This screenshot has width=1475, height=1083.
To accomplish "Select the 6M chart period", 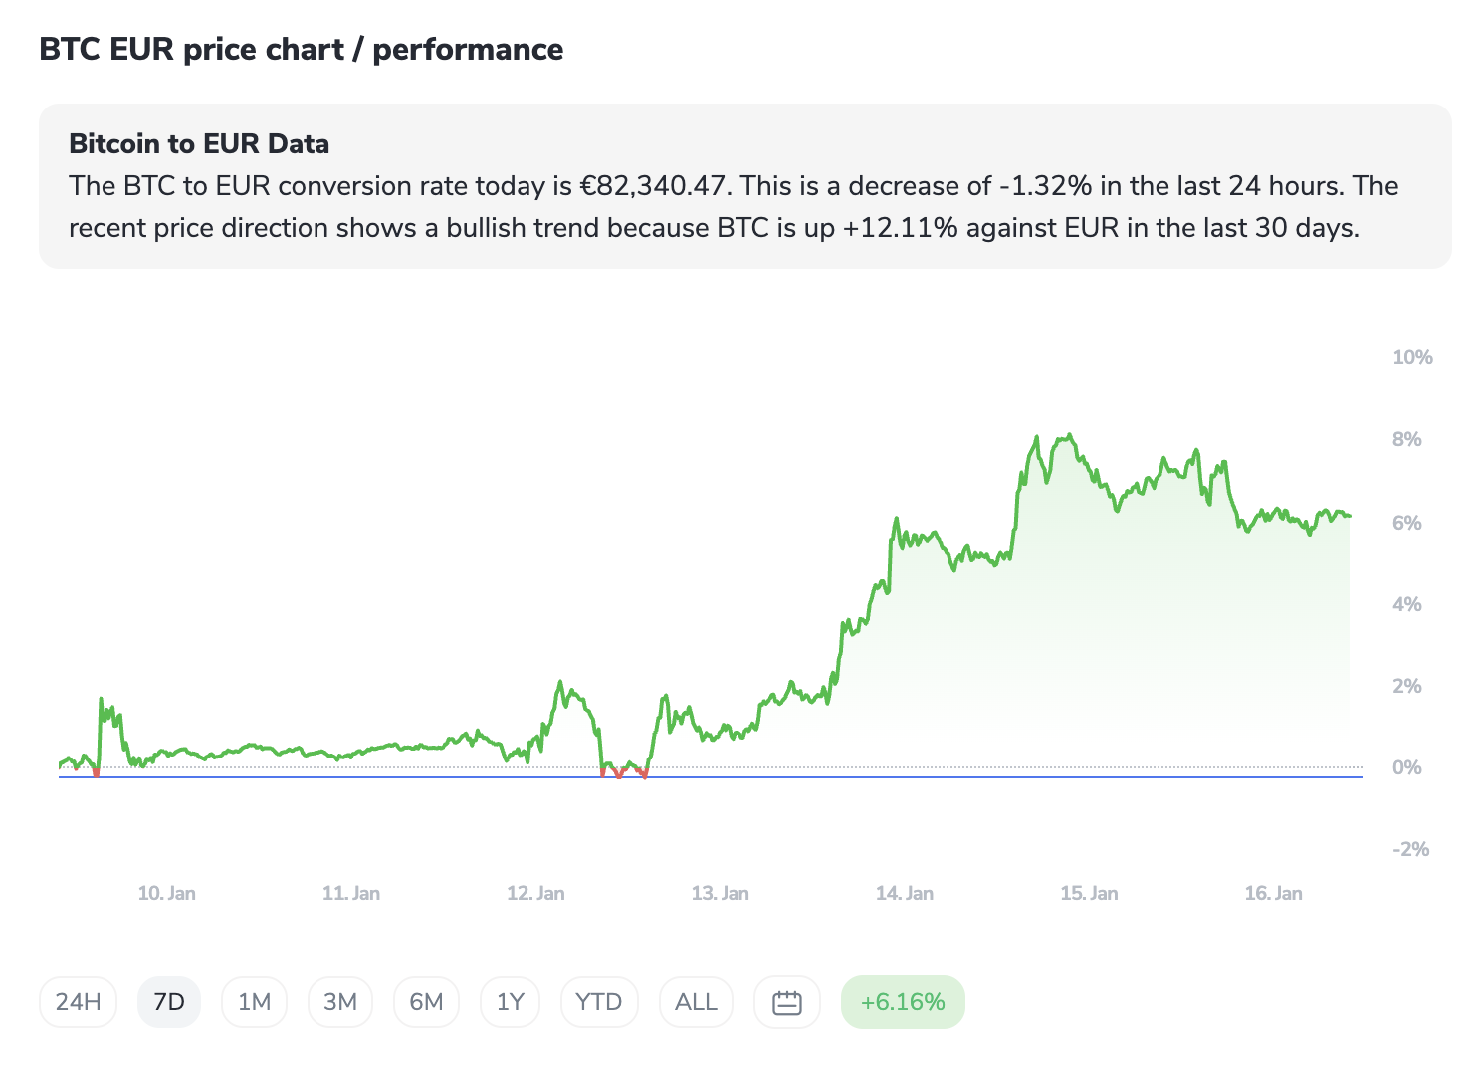I will (x=426, y=1002).
